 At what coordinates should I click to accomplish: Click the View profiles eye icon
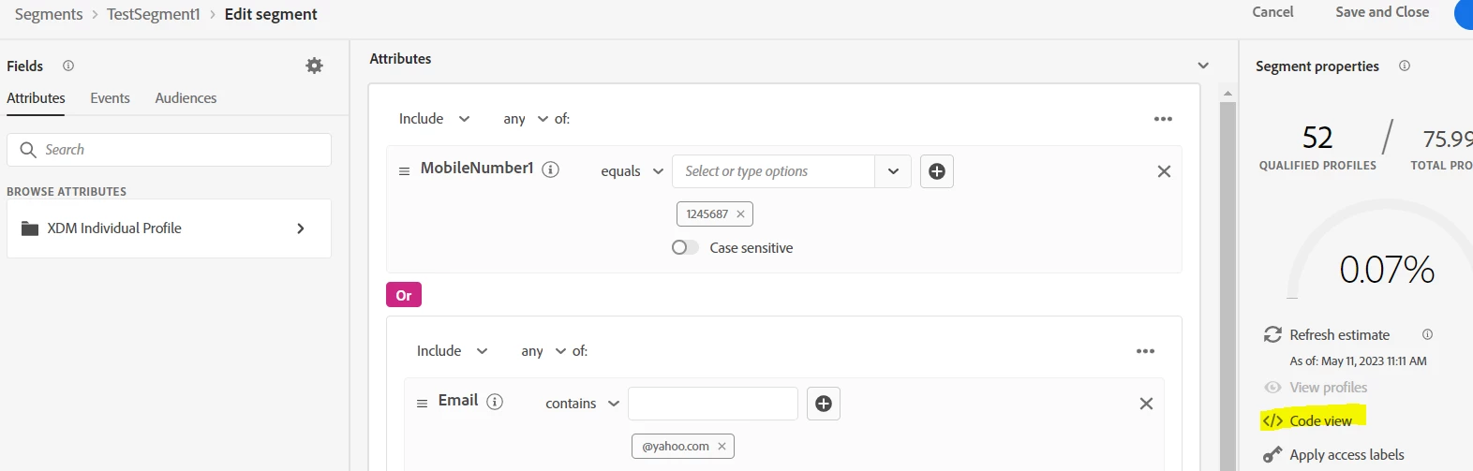pos(1272,388)
